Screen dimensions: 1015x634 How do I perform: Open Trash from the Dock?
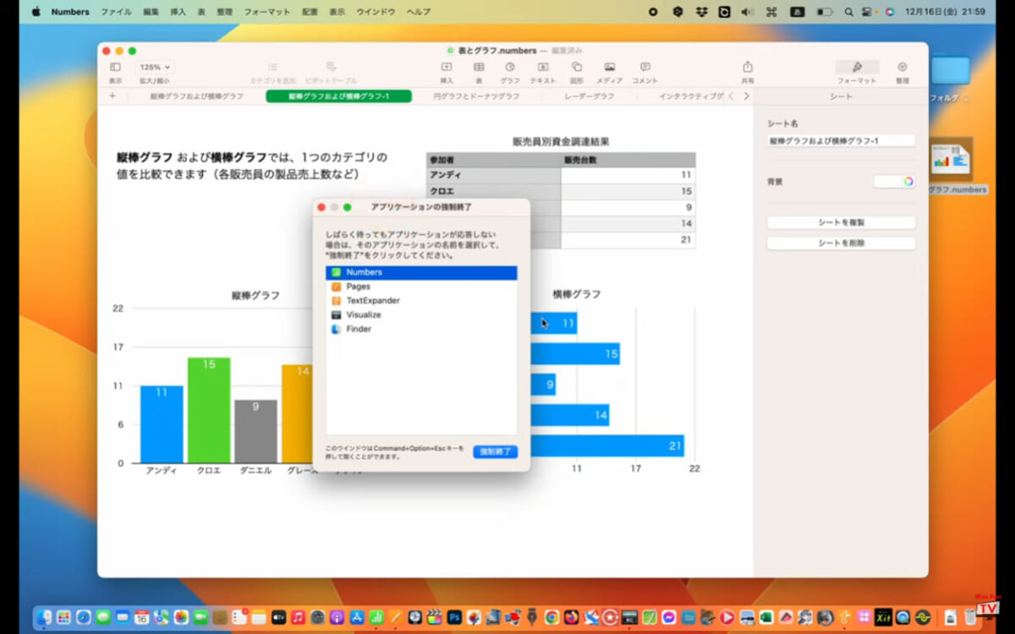pos(970,618)
